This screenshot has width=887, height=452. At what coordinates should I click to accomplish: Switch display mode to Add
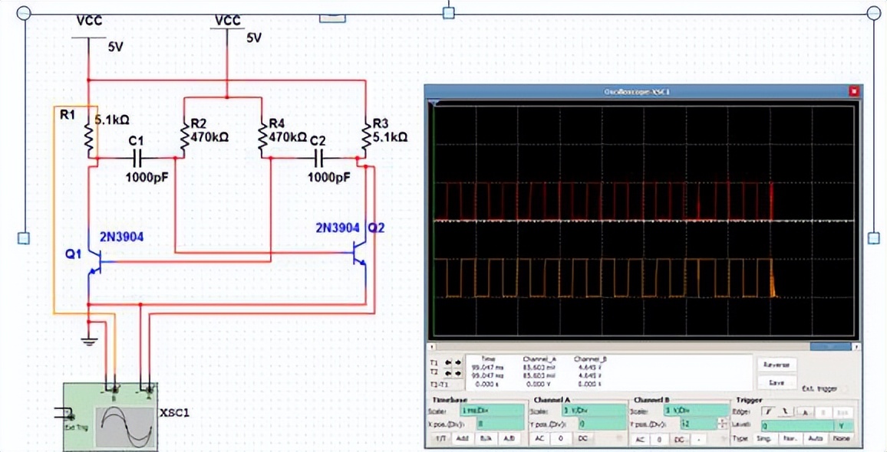pos(463,438)
